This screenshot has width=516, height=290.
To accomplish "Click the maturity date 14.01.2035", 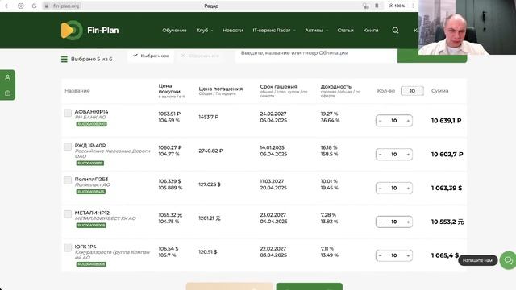I will (x=273, y=147).
